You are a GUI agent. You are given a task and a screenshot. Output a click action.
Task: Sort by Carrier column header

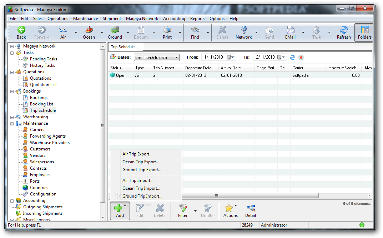(308, 68)
